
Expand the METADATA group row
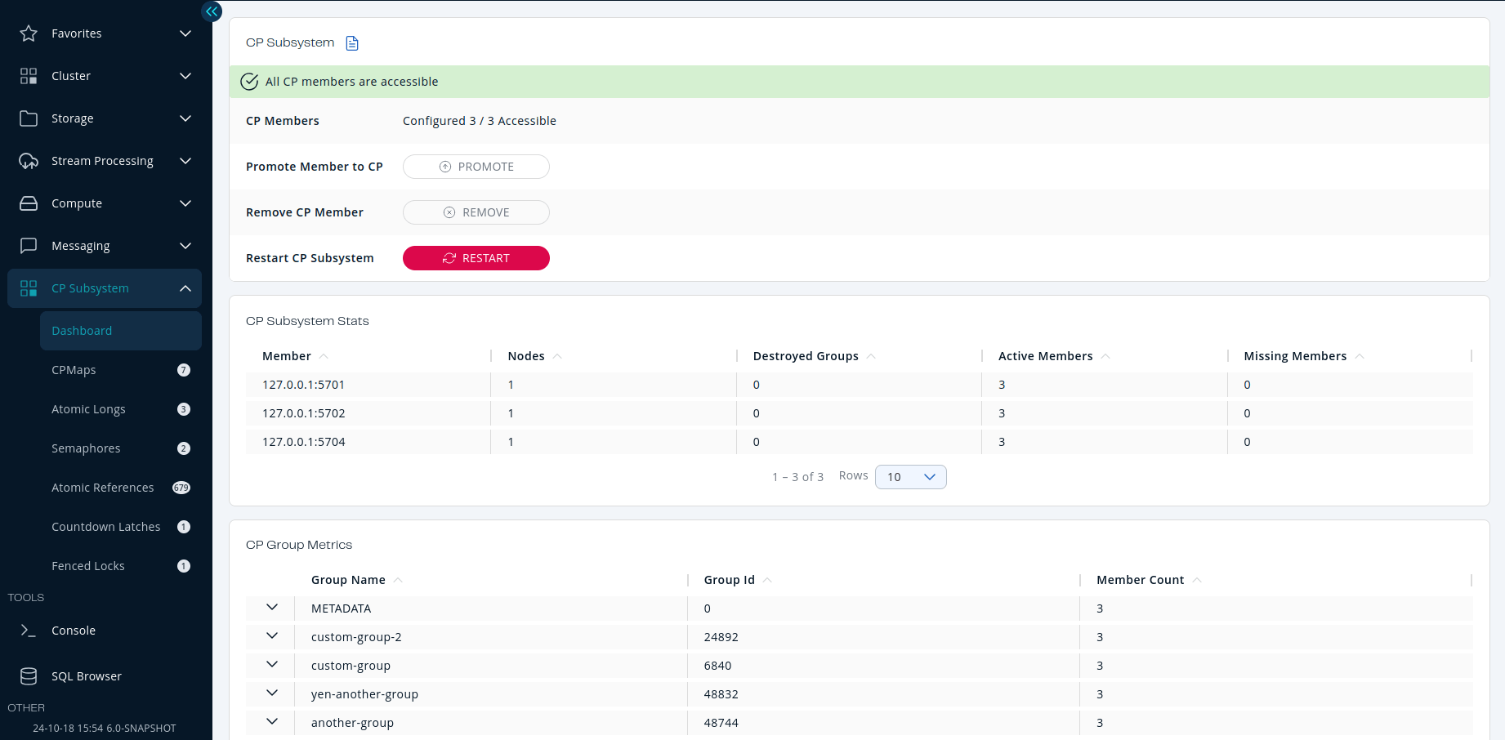pos(272,608)
